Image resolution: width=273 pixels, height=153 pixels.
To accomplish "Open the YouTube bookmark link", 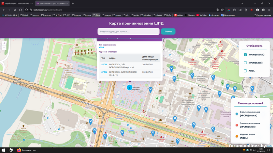I will (201, 15).
